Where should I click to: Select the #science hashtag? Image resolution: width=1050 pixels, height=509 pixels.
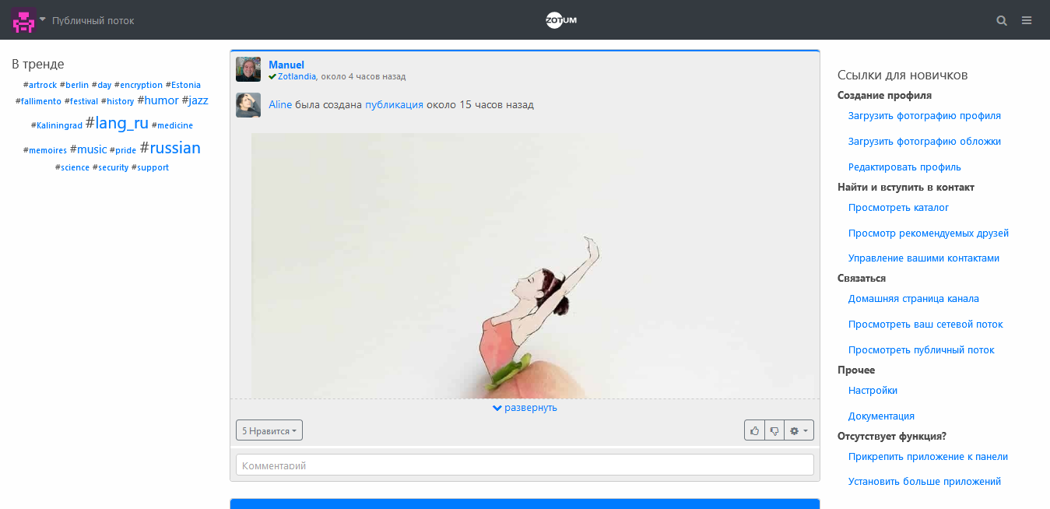click(72, 167)
